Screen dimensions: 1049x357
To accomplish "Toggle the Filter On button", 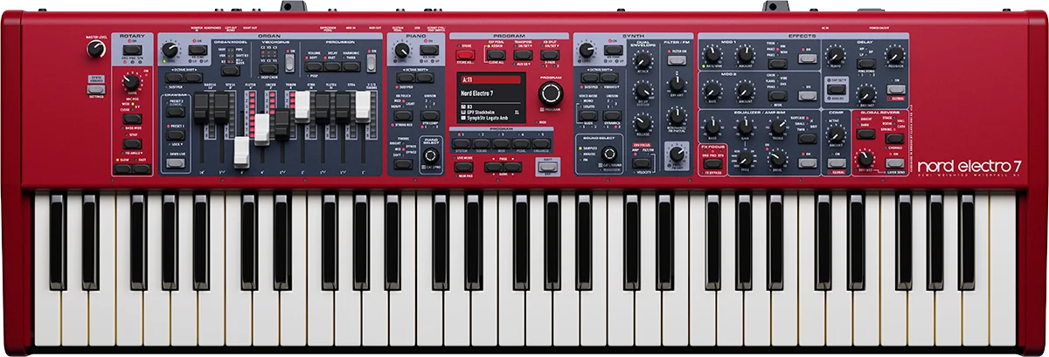I will coord(677,60).
